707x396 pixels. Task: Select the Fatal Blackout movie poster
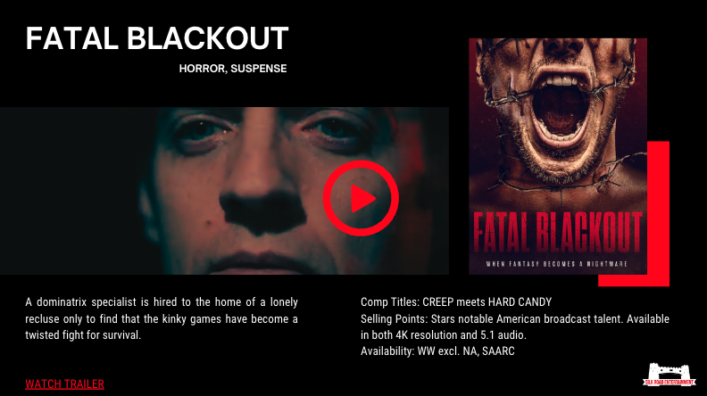pyautogui.click(x=558, y=156)
